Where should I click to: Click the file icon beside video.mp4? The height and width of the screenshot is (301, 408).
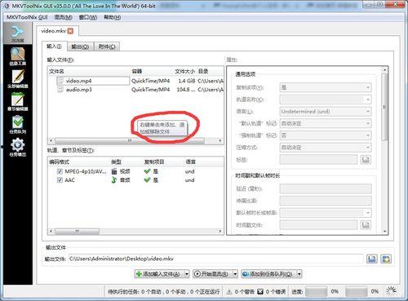click(x=60, y=81)
